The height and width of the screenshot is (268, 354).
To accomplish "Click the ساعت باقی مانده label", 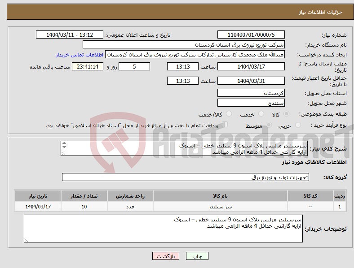I will point(50,67).
